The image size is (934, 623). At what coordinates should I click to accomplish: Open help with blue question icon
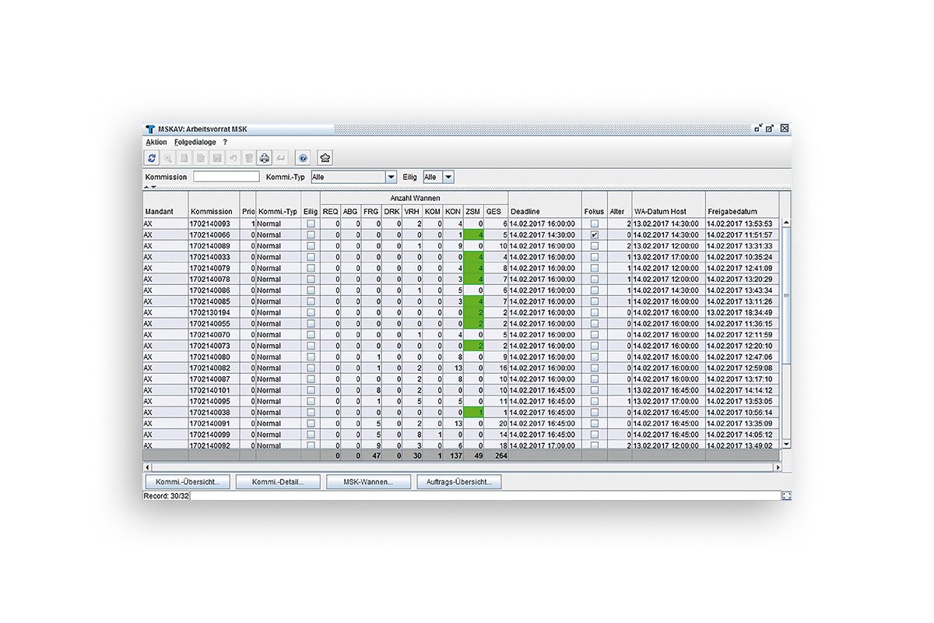point(303,158)
